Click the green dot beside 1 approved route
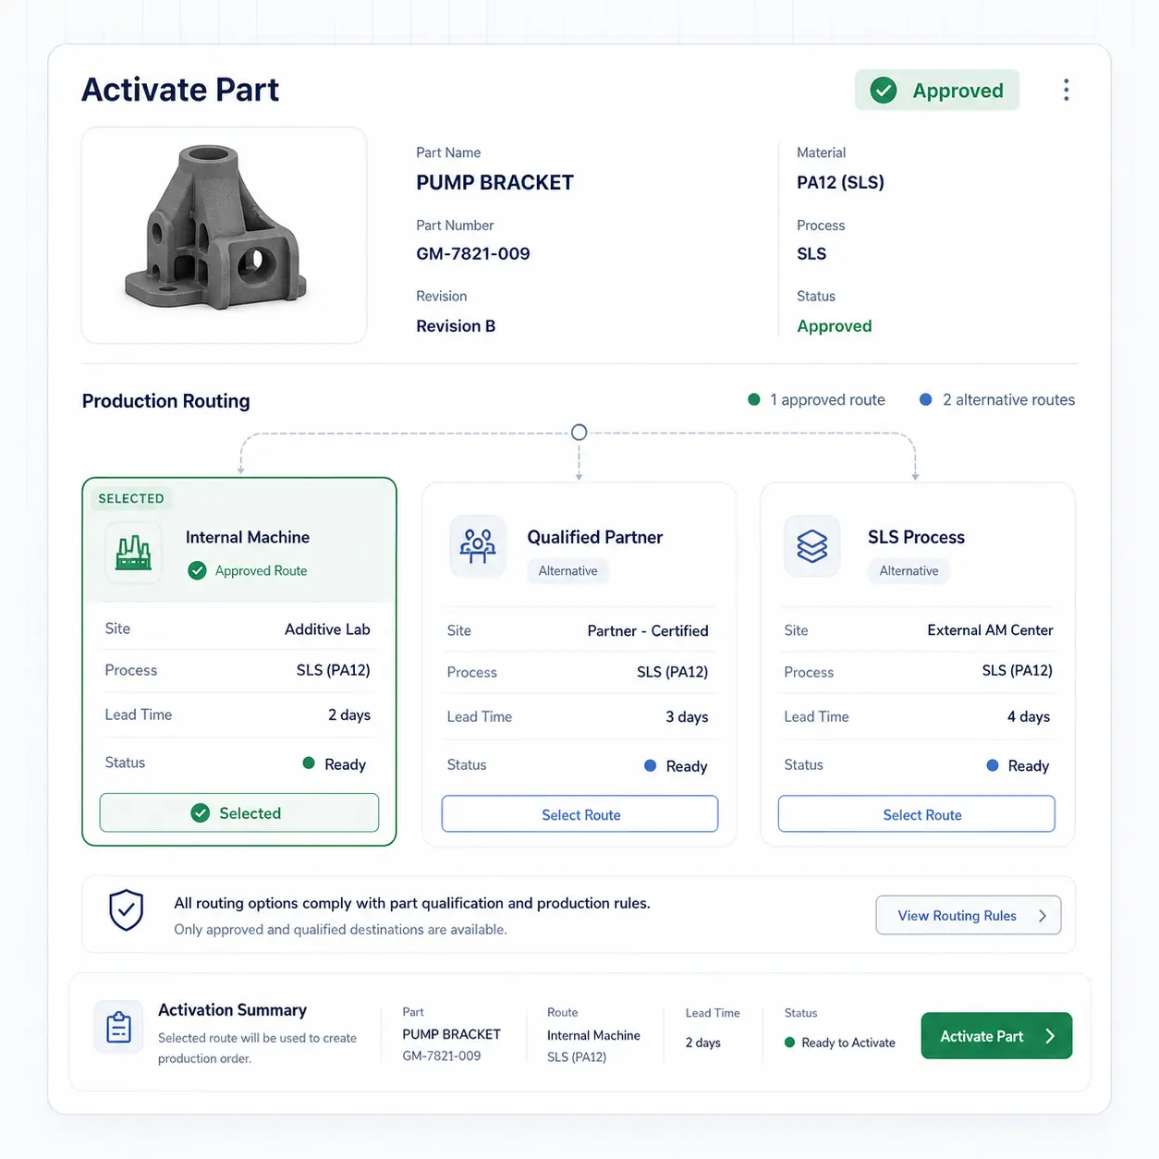This screenshot has height=1159, width=1159. pos(754,399)
